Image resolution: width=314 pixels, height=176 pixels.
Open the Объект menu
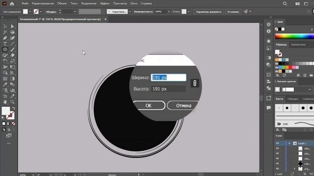(62, 3)
